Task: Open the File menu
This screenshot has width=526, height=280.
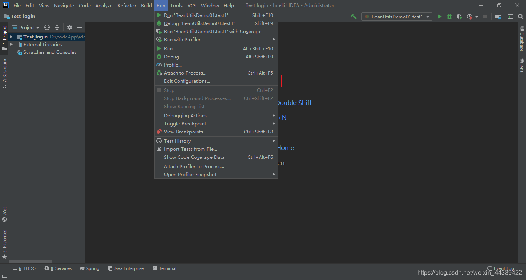Action: (17, 5)
